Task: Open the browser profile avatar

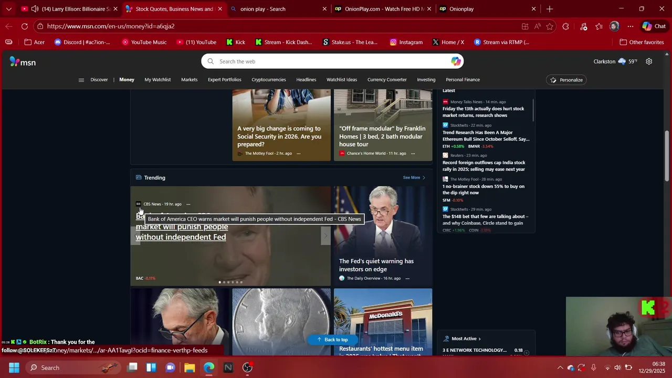Action: [x=614, y=26]
